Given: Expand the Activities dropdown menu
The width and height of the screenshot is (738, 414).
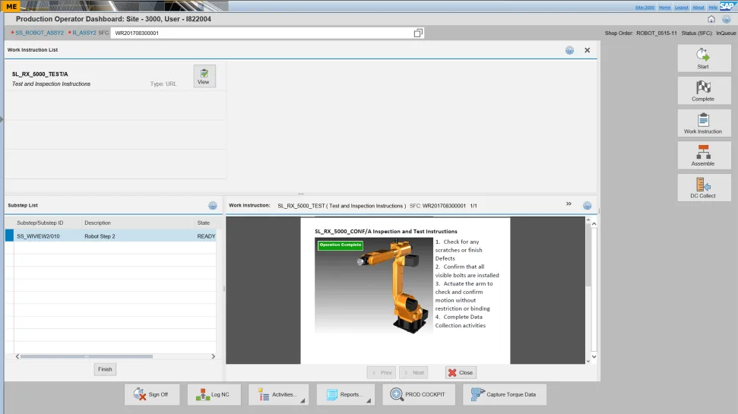Looking at the screenshot, I should pyautogui.click(x=278, y=394).
